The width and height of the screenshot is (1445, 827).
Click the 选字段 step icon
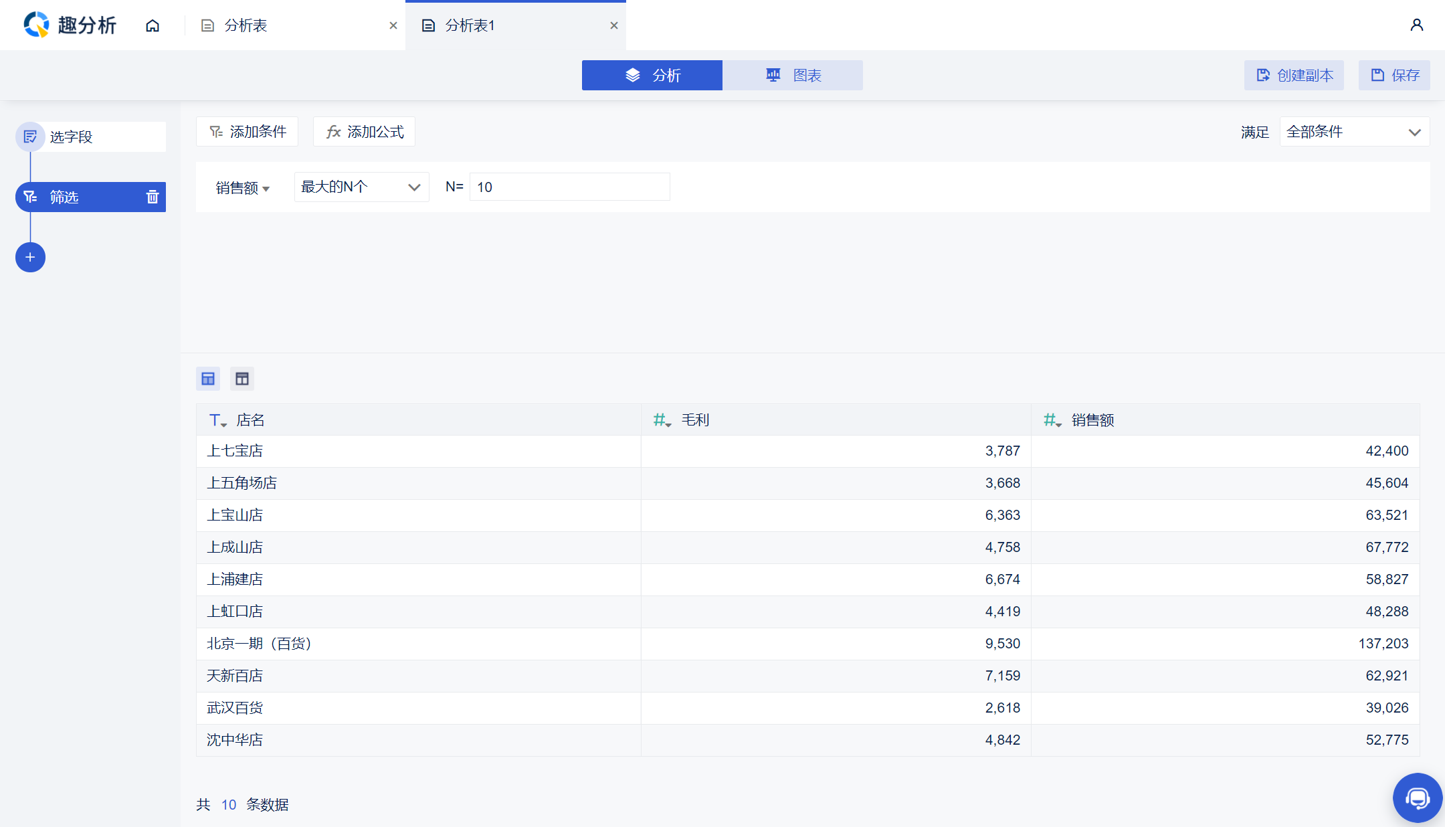click(30, 136)
